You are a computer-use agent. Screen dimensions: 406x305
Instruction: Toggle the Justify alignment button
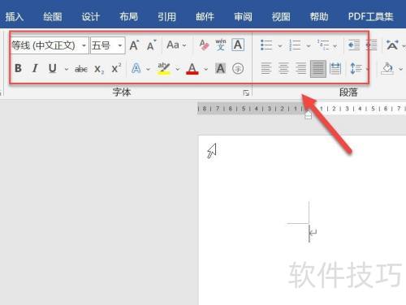click(x=318, y=69)
